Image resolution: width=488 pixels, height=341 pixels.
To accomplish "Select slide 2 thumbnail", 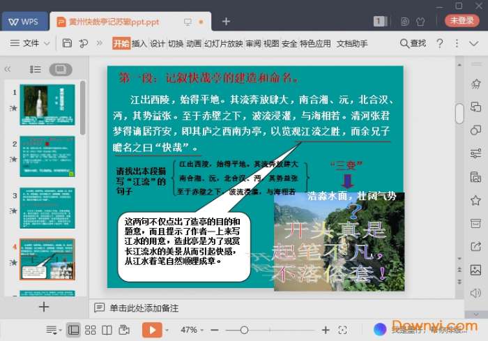I will coord(47,156).
